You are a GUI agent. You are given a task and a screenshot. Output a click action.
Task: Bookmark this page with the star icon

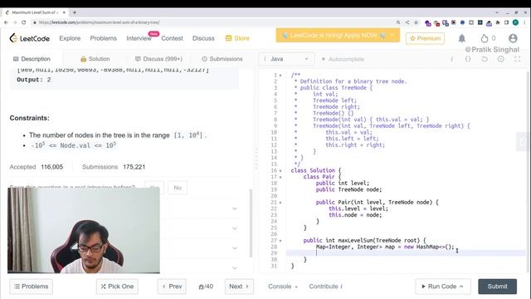417,22
